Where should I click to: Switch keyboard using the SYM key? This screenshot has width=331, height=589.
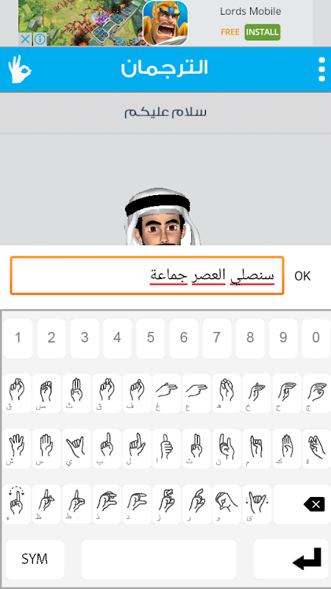click(x=35, y=559)
